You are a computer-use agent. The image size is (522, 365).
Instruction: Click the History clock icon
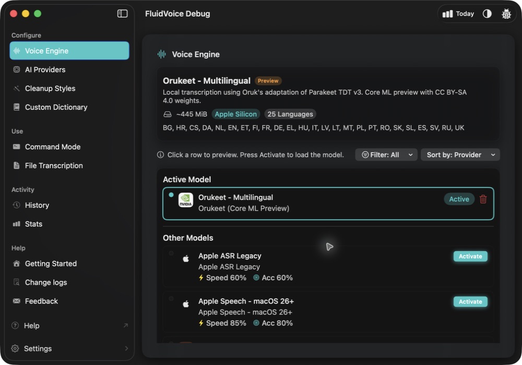tap(16, 205)
